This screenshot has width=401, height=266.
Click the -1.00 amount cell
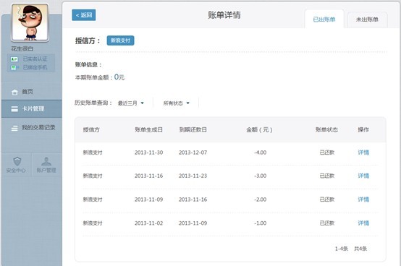click(x=260, y=223)
